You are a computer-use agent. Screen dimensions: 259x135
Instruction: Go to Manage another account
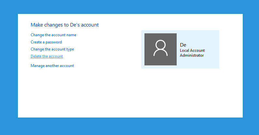coord(52,66)
